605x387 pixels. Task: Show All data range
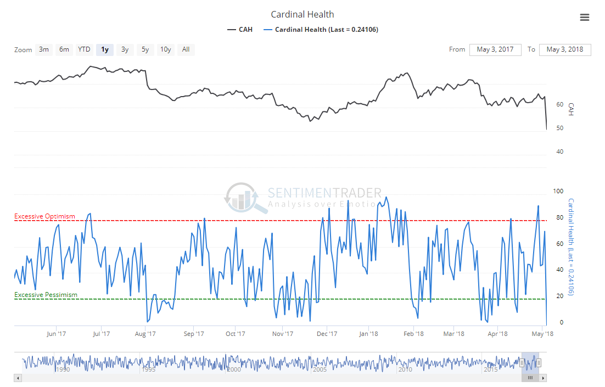[186, 49]
